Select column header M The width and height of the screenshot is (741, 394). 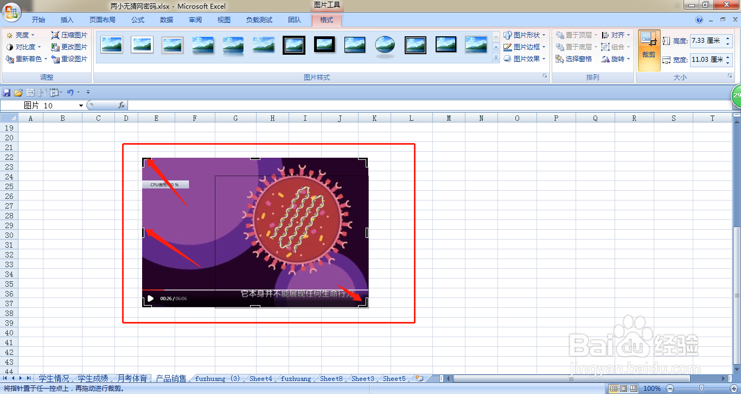click(449, 118)
